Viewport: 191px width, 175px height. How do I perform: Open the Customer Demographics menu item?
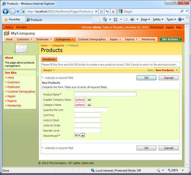click(92, 39)
